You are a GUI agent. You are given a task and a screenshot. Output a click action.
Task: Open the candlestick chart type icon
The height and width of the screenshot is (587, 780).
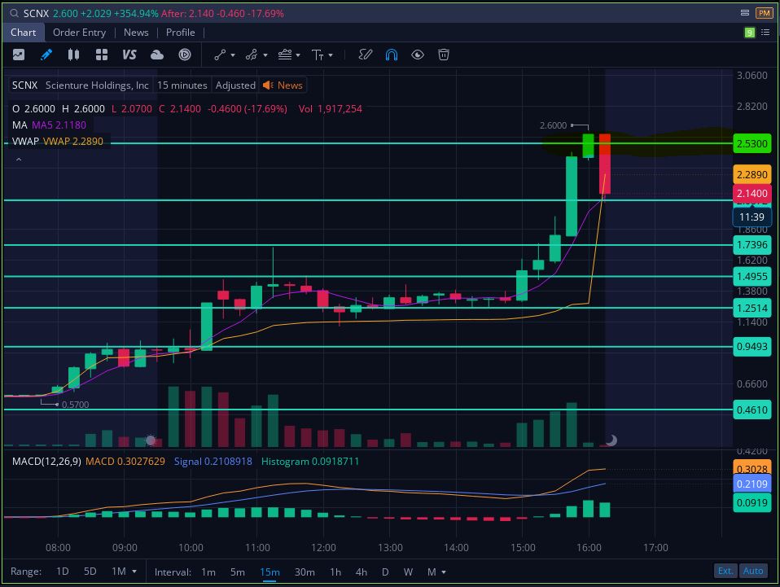coord(73,55)
